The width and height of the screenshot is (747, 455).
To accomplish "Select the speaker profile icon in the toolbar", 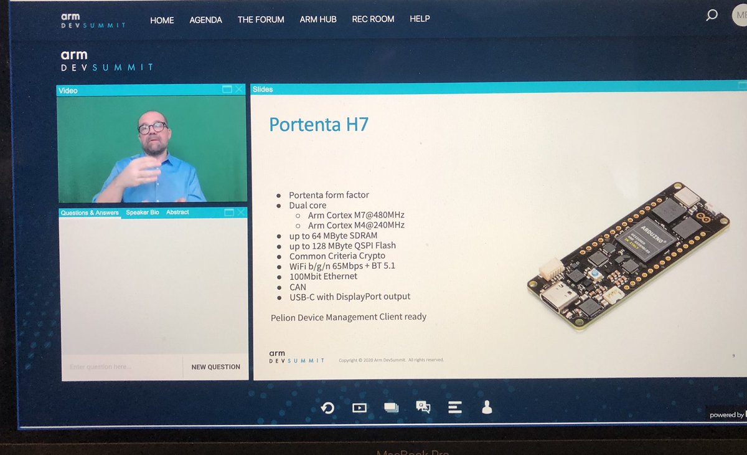I will (486, 406).
